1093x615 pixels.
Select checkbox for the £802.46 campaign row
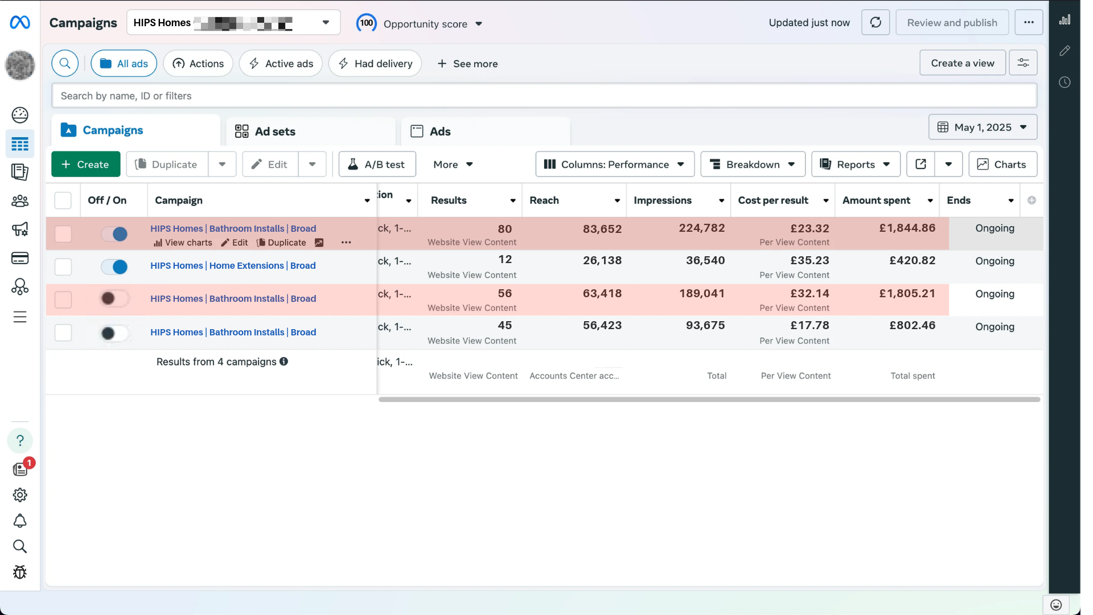coord(63,333)
